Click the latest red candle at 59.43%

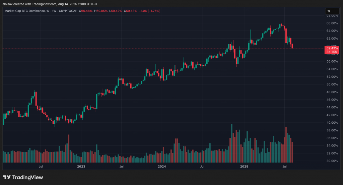292,46
